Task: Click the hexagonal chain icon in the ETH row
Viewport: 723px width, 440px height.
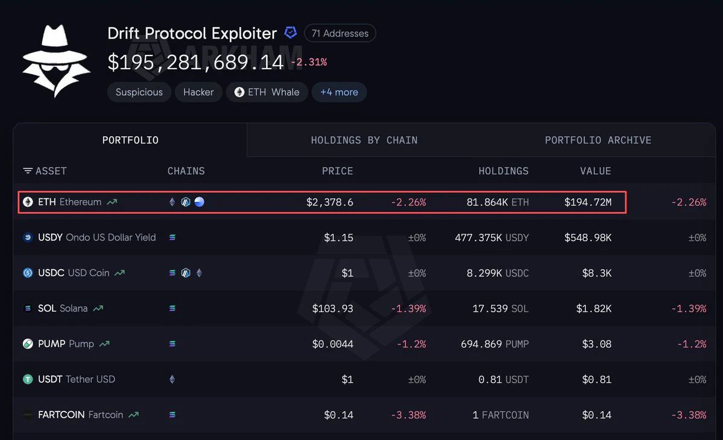Action: (x=185, y=202)
